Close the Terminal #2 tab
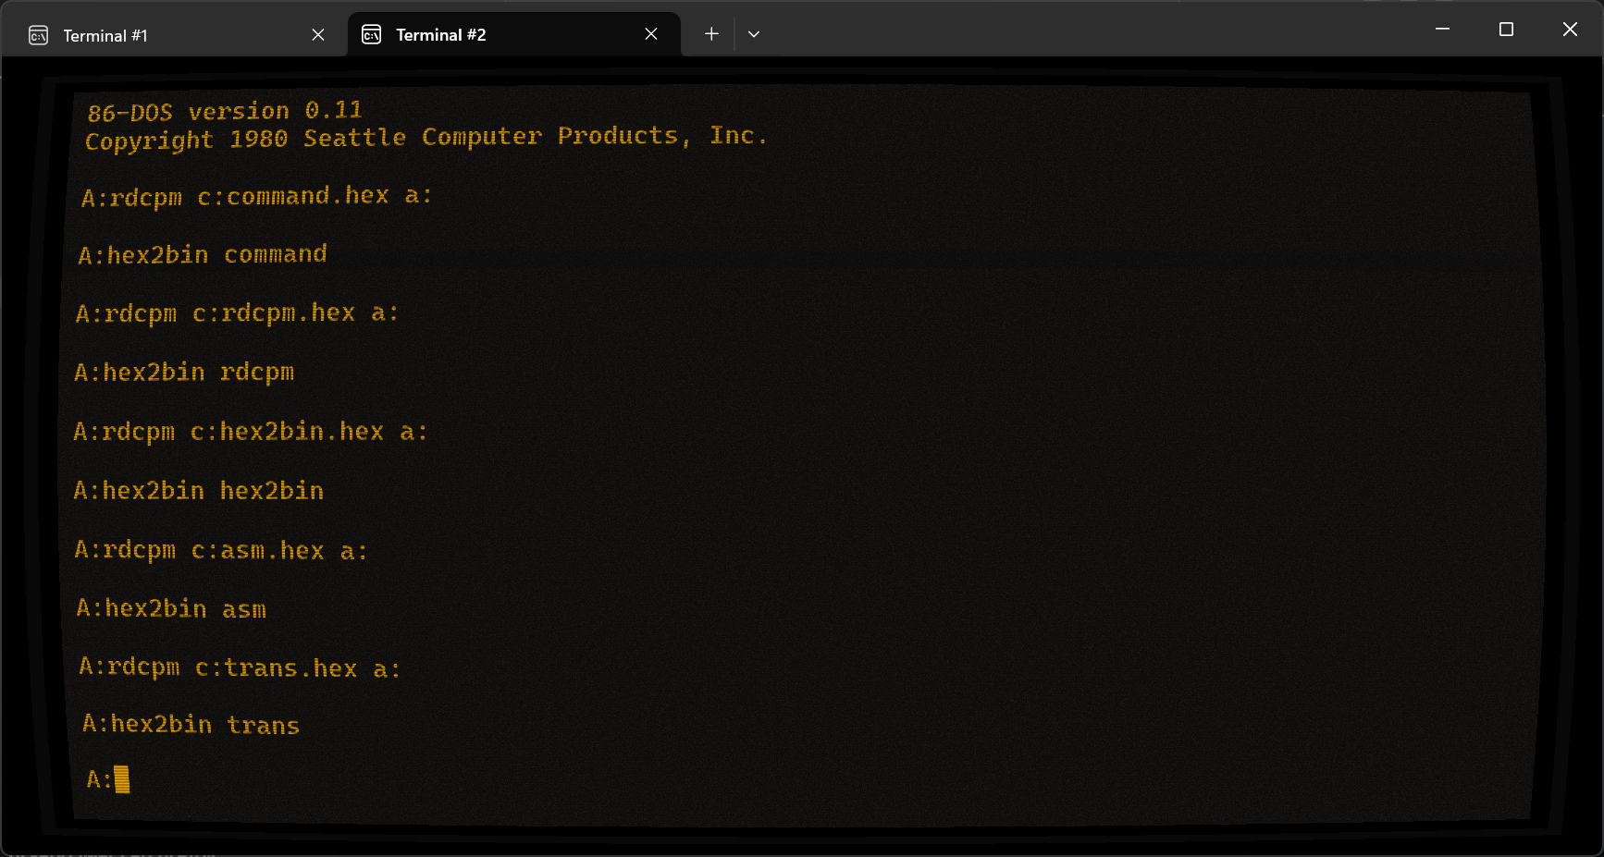 [x=651, y=34]
